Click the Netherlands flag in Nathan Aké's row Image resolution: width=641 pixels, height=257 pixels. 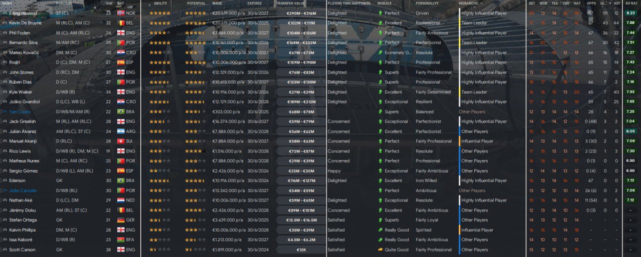(x=121, y=200)
